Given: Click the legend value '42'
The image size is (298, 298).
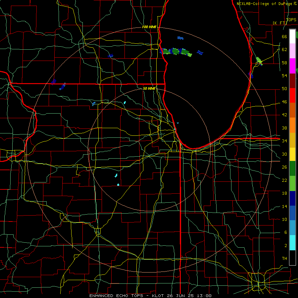Looking at the screenshot, I should pyautogui.click(x=284, y=115).
